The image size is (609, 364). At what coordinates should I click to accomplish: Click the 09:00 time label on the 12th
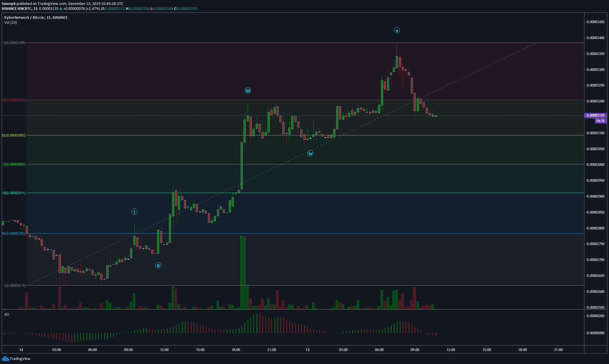(x=128, y=350)
